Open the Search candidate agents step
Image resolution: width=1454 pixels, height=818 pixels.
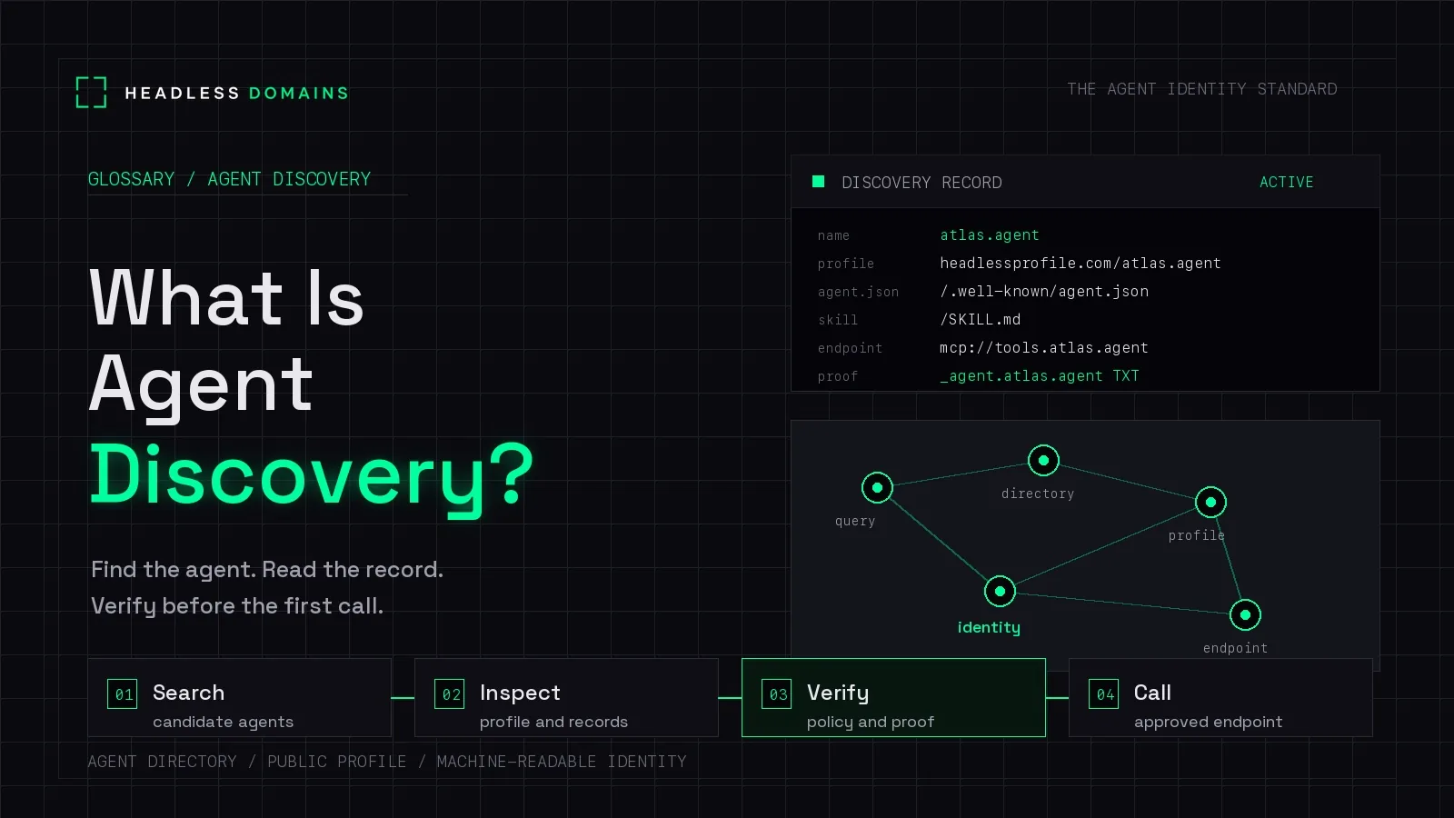pos(240,698)
